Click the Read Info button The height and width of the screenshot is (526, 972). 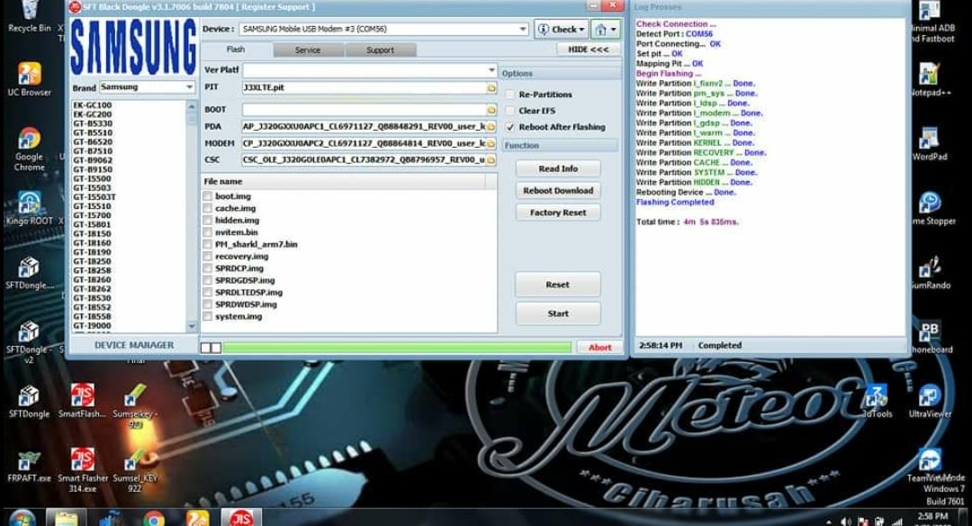click(x=558, y=168)
